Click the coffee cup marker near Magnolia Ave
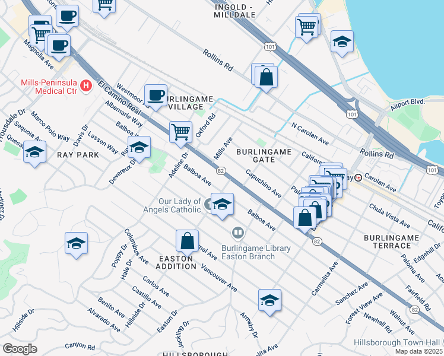The height and width of the screenshot is (356, 444). pos(59,45)
